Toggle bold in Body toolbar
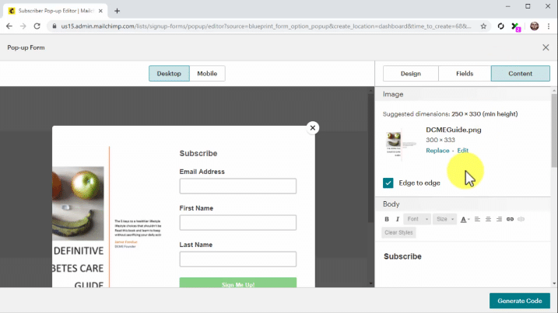Screen dimensions: 558x313 pyautogui.click(x=387, y=219)
